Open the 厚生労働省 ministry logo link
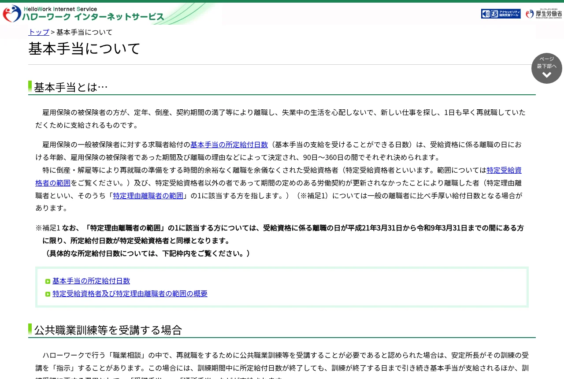Image resolution: width=564 pixels, height=379 pixels. (x=544, y=14)
